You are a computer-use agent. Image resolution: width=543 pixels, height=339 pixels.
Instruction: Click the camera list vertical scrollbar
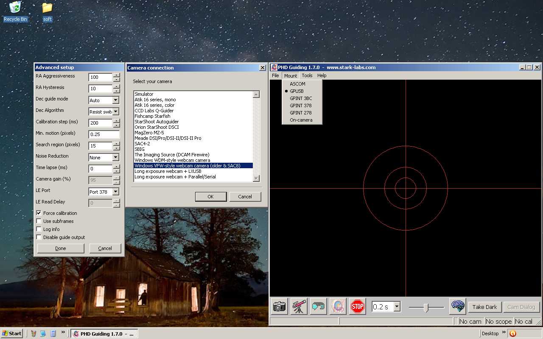pyautogui.click(x=256, y=136)
